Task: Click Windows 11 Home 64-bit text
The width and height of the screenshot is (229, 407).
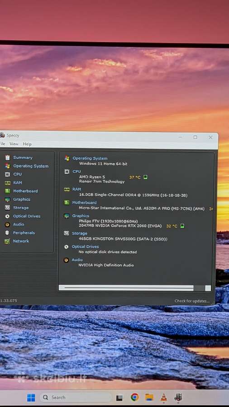Action: 103,164
